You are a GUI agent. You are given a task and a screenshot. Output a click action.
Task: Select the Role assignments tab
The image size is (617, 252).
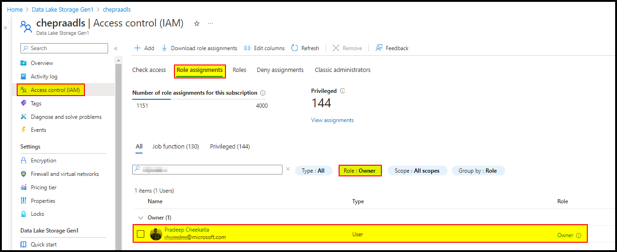point(200,71)
